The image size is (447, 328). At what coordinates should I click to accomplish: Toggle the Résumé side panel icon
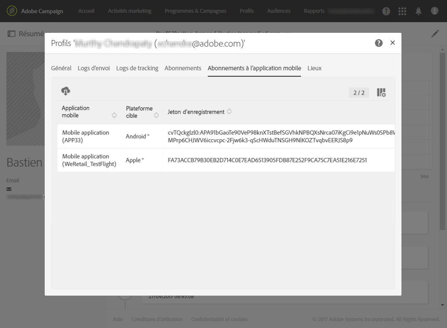click(x=11, y=34)
